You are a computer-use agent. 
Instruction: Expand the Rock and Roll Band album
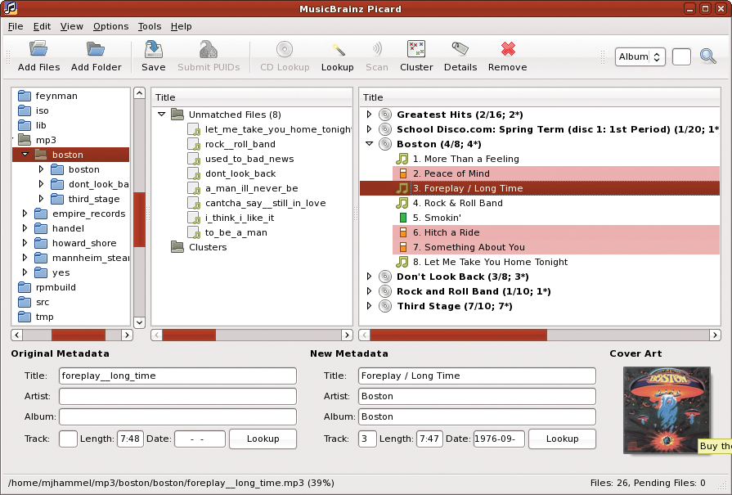369,291
